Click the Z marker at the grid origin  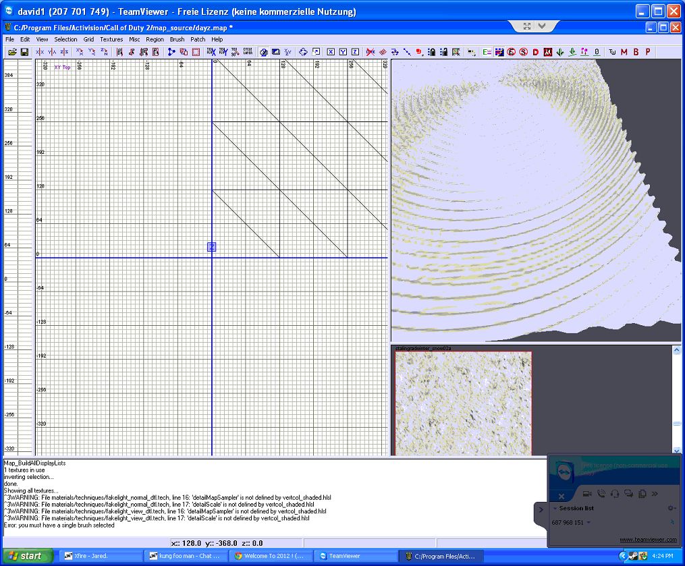point(211,247)
